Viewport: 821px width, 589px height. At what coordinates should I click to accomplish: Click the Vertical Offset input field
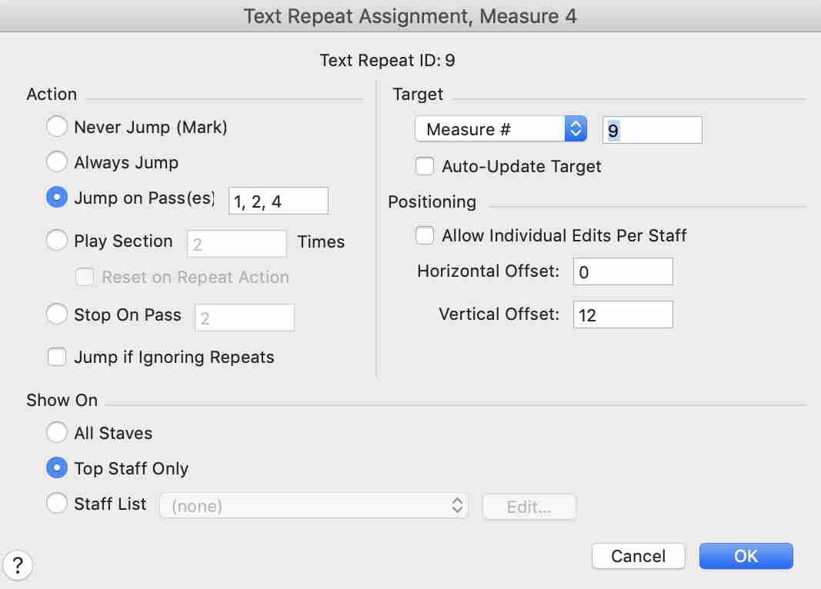(622, 314)
